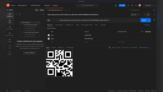163x92 pixels.
Task: Open the No Environment selector
Action: [140, 10]
